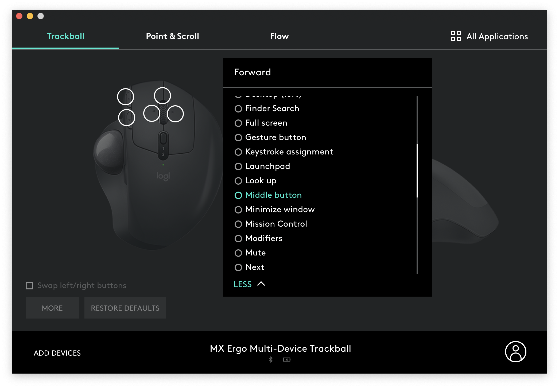The width and height of the screenshot is (559, 388).
Task: Enable Swap left/right buttons checkbox
Action: tap(29, 286)
